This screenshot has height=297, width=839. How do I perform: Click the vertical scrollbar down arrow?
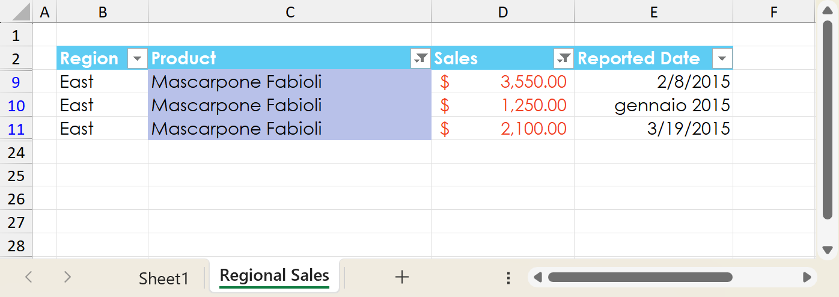pyautogui.click(x=827, y=250)
